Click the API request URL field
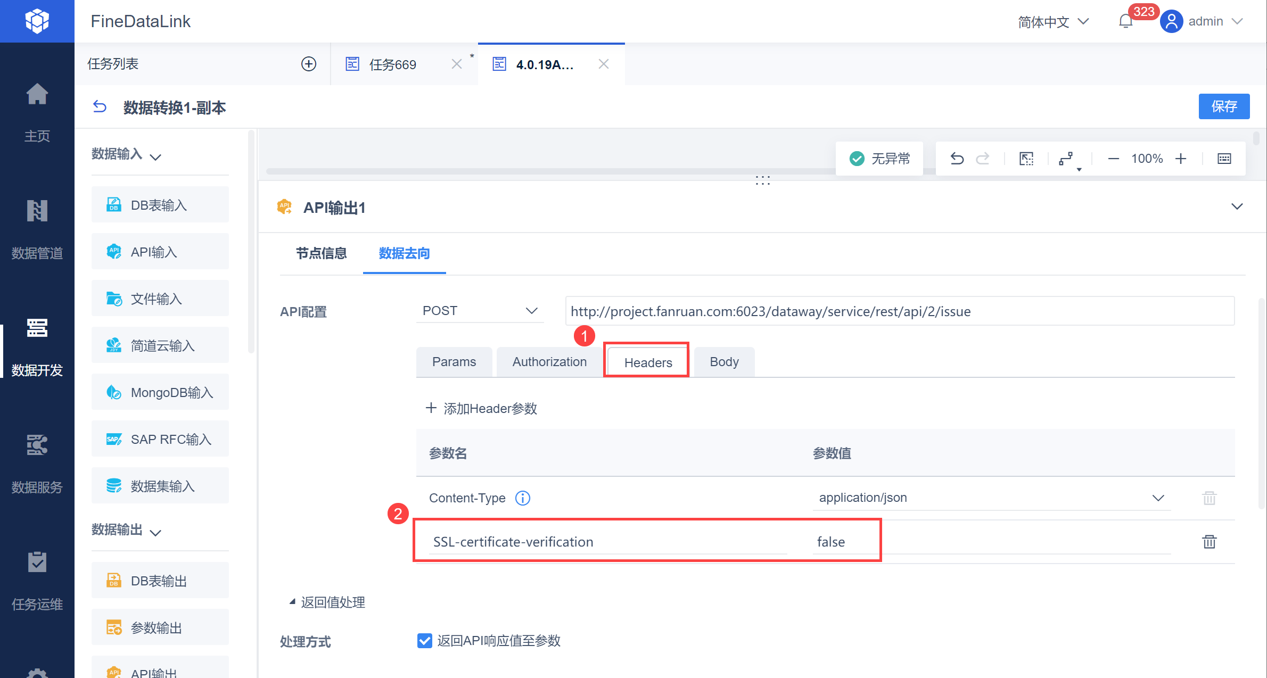The width and height of the screenshot is (1267, 678). [x=900, y=311]
